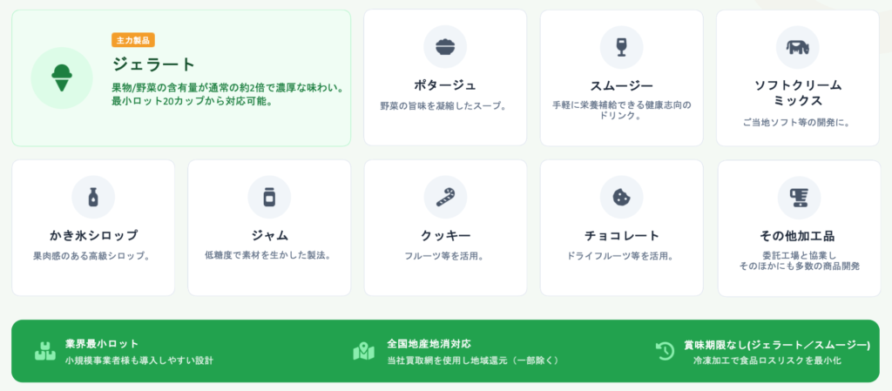
Task: Click the chocolate cookie icon
Action: click(621, 197)
